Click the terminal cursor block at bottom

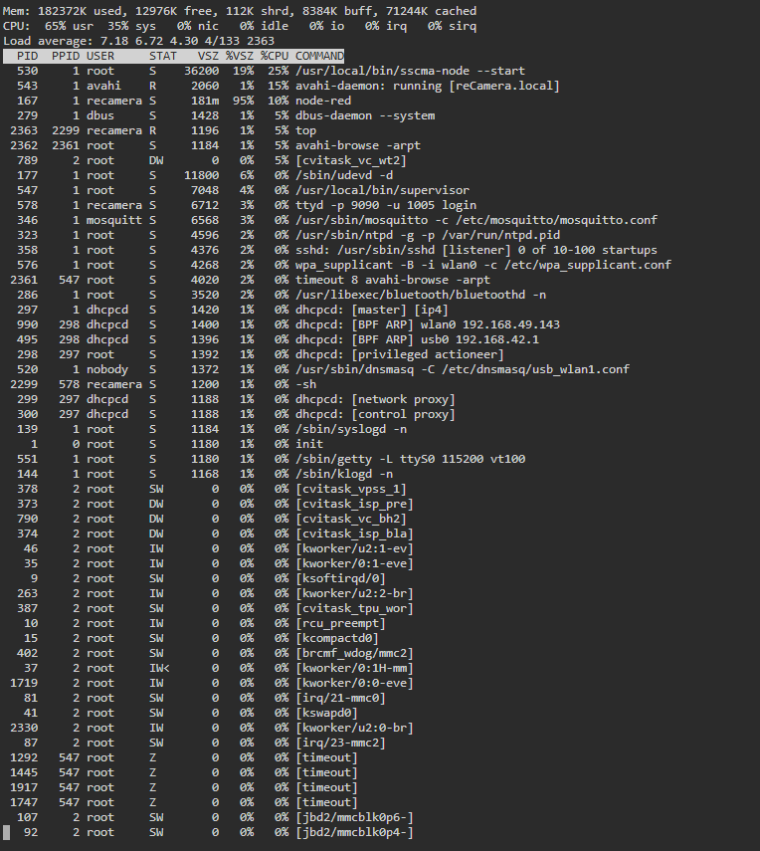(x=7, y=832)
